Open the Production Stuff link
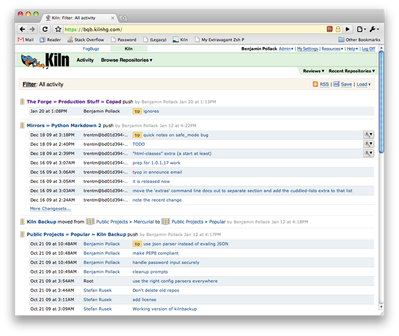The height and width of the screenshot is (336, 399). coord(78,102)
